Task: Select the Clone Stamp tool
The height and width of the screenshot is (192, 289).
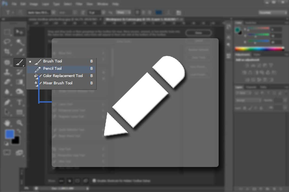Action: (7, 72)
